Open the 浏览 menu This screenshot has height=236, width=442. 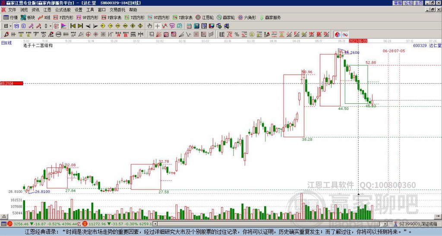point(24,10)
